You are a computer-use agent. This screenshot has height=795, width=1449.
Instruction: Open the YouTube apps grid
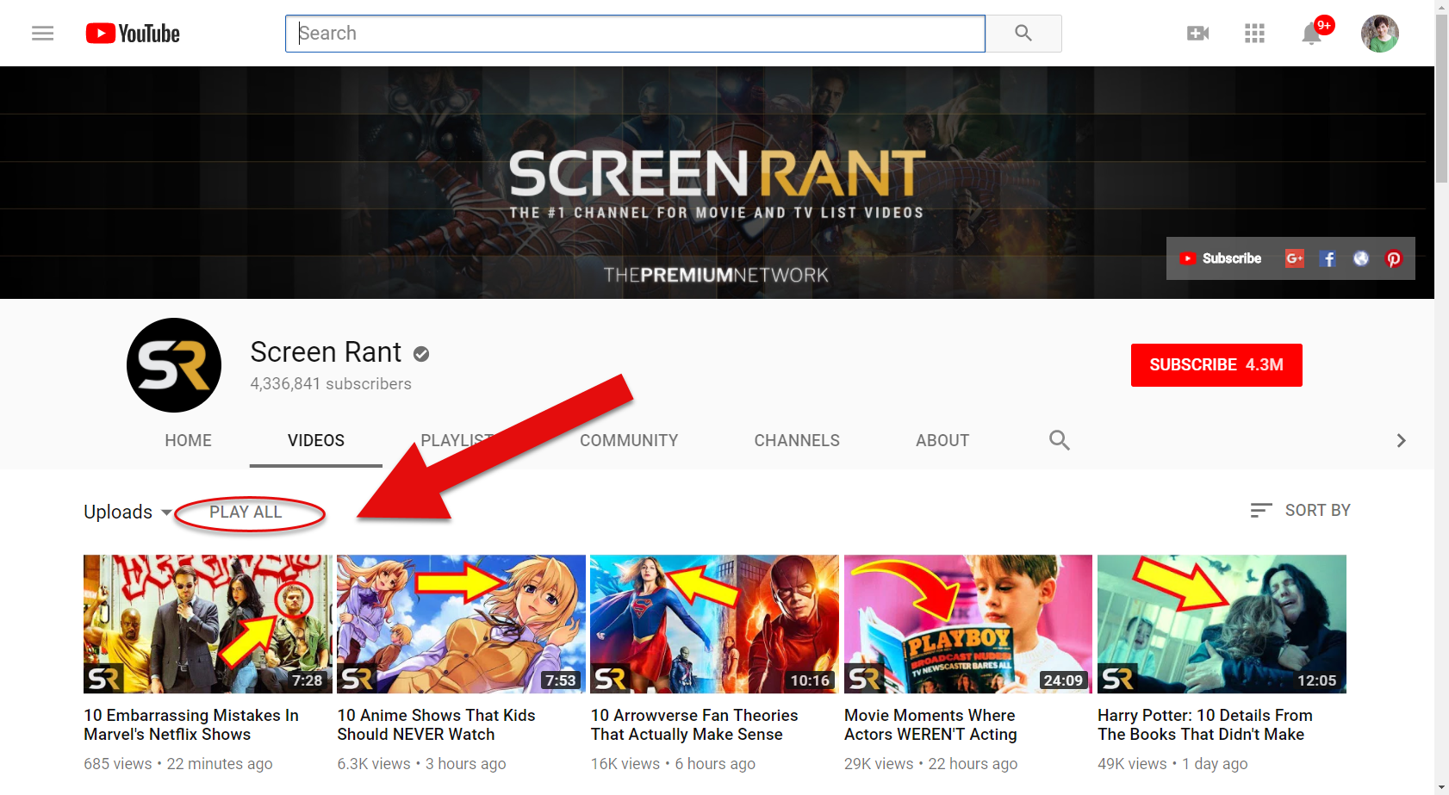click(x=1254, y=33)
